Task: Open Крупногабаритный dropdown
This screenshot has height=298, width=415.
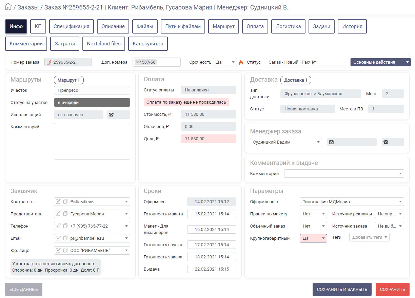Action: (x=313, y=238)
